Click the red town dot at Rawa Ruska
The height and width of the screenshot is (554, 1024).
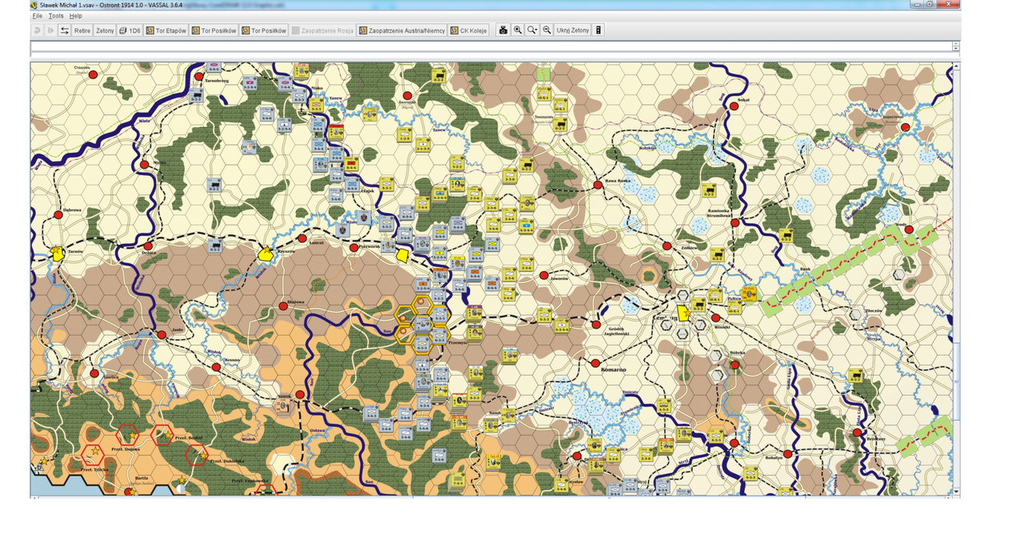click(597, 185)
